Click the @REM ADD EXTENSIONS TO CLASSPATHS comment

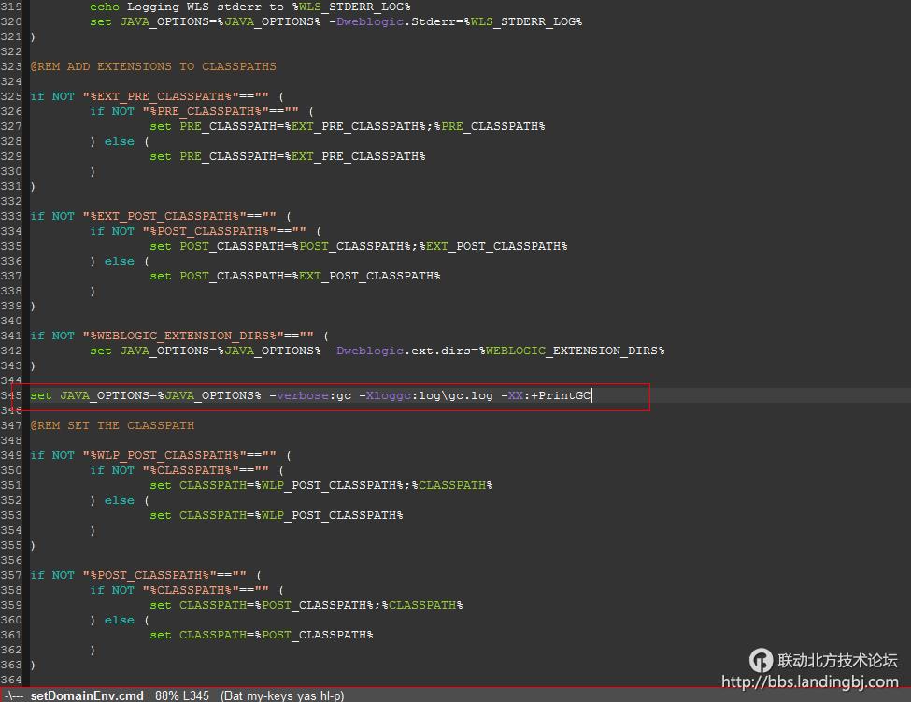coord(153,66)
